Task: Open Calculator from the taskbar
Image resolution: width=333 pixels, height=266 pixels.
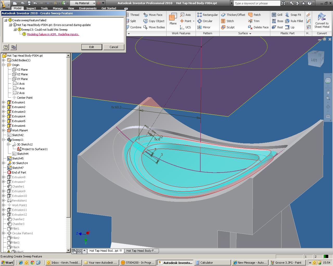Action: pyautogui.click(x=213, y=263)
